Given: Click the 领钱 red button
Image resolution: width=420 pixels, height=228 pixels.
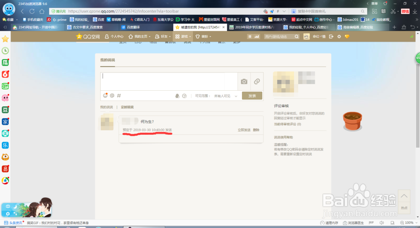Looking at the screenshot, I should click(405, 11).
